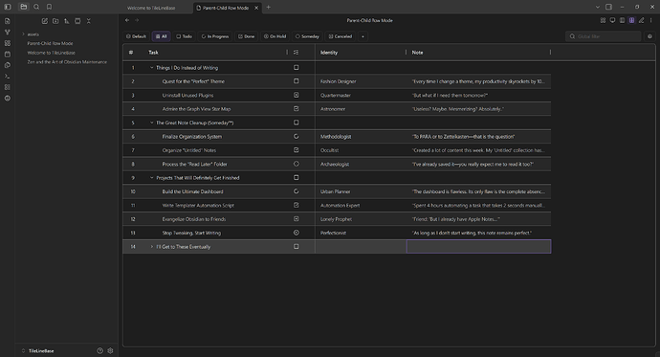660x357 pixels.
Task: Open a new tab with plus button
Action: click(x=268, y=7)
